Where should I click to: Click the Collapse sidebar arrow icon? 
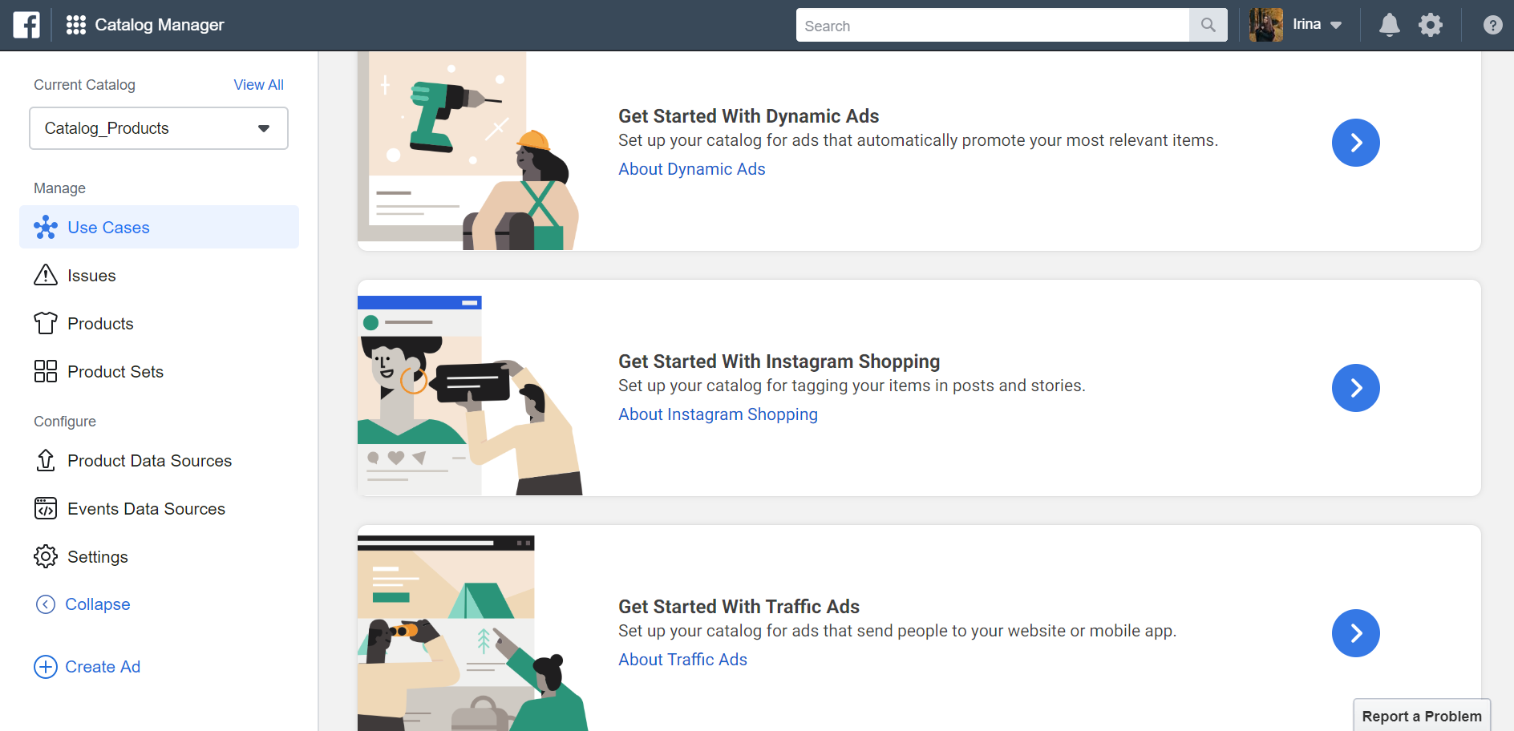pos(46,604)
